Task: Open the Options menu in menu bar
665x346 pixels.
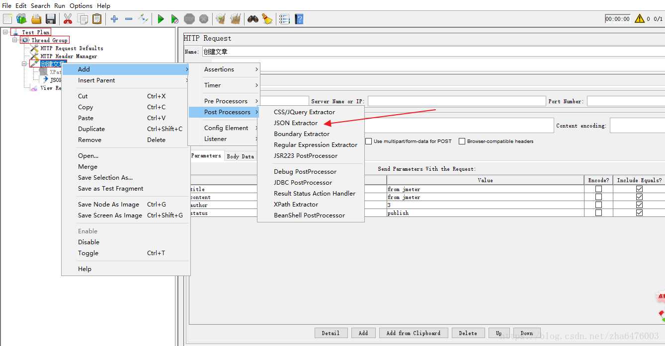Action: coord(81,5)
